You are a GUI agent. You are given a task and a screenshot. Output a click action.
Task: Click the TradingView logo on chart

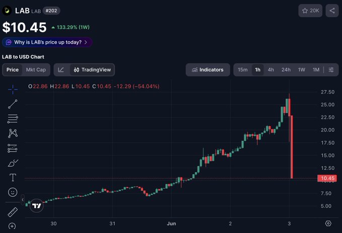pos(36,206)
